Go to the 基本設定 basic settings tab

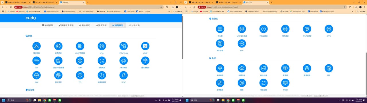click(x=85, y=25)
